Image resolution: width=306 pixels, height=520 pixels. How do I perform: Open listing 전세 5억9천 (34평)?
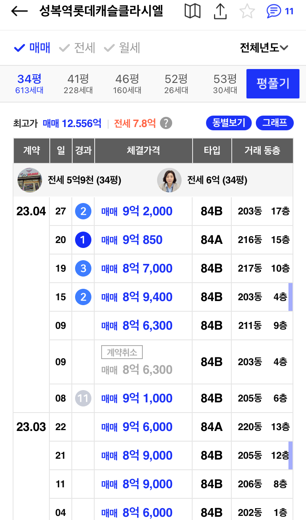coord(84,180)
